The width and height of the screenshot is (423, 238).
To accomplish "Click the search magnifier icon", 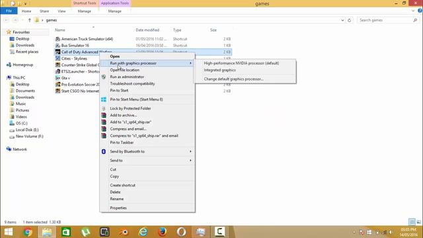I will point(415,20).
